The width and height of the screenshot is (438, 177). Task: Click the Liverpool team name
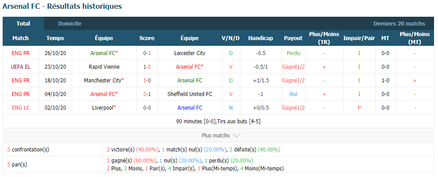[x=103, y=108]
